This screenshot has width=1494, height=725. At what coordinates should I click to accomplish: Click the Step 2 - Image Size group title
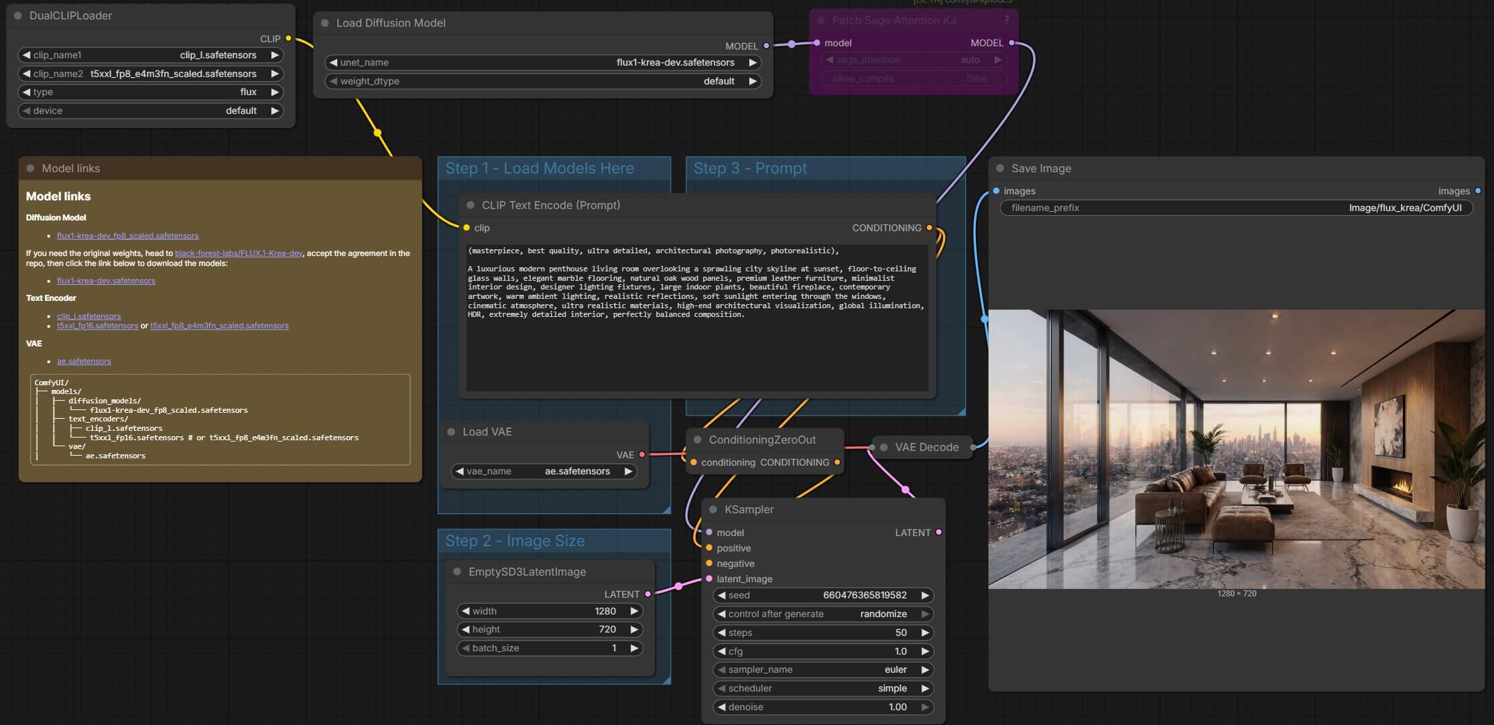(515, 541)
